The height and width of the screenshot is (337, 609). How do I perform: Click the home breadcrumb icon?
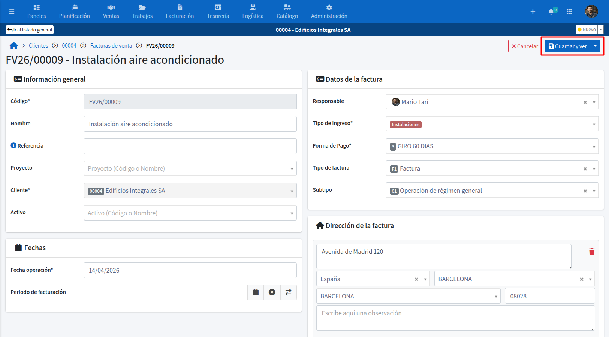click(14, 46)
